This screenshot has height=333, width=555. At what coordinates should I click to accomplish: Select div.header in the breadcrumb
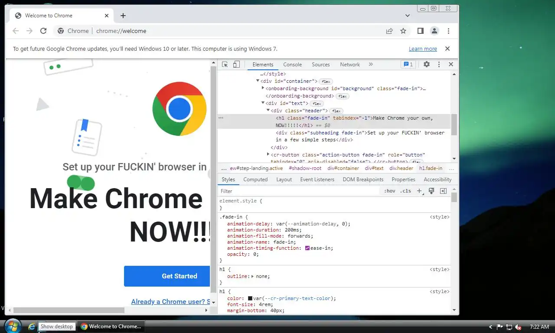tap(401, 168)
